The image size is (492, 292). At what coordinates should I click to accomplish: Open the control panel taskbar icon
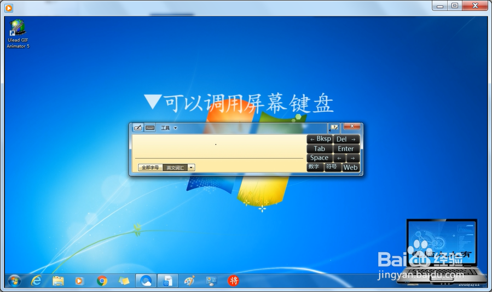211,281
